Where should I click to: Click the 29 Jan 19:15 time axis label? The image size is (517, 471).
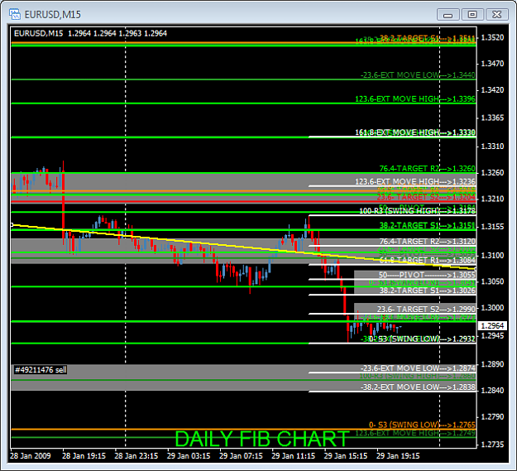pyautogui.click(x=398, y=456)
